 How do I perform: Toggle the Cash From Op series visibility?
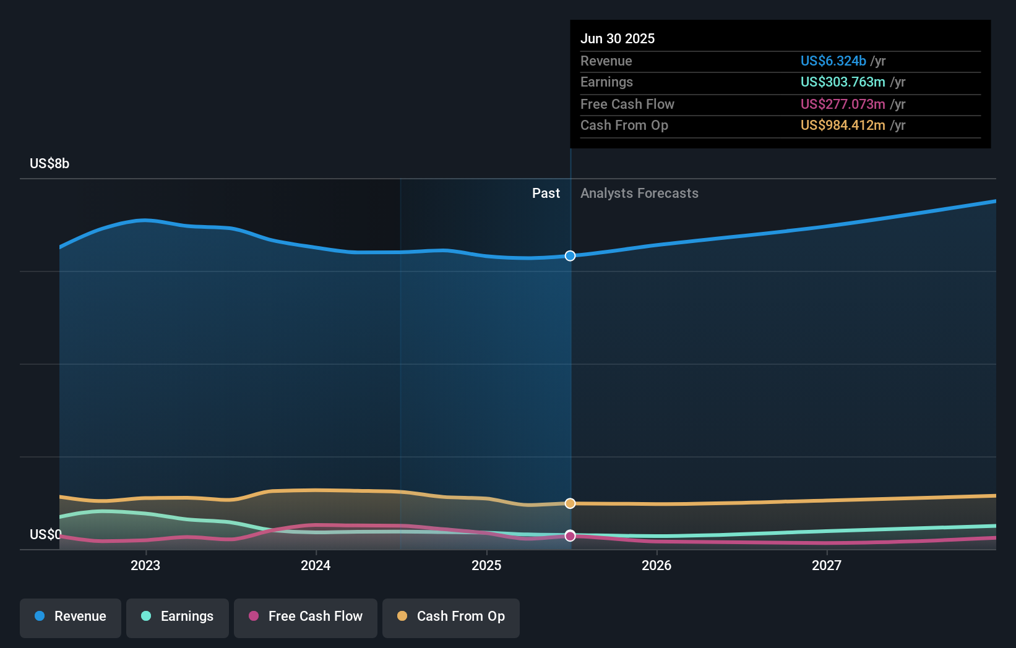pyautogui.click(x=450, y=618)
